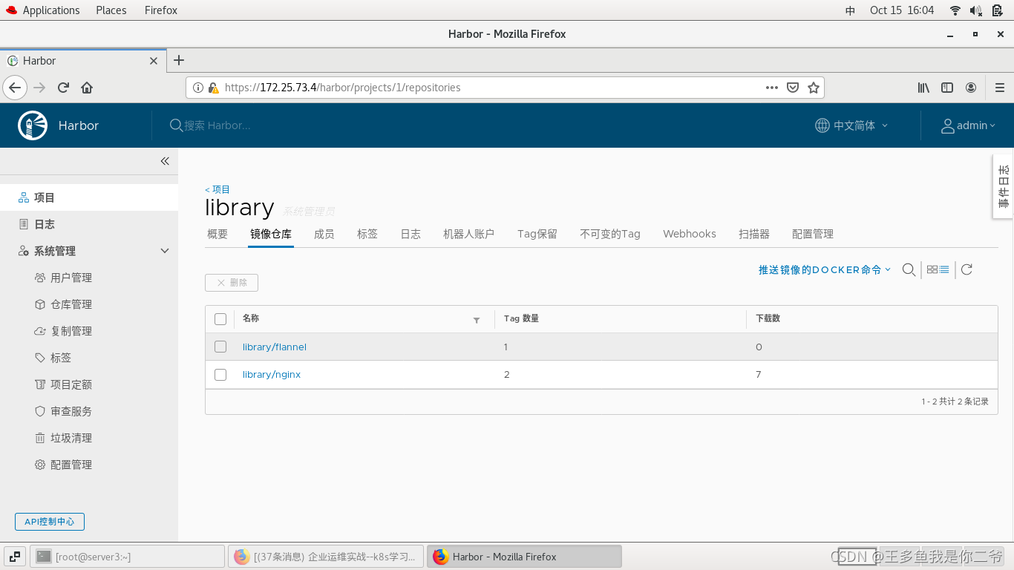Select the 镜像仓库 tab
Screen dimensions: 1014x570
pyautogui.click(x=271, y=234)
